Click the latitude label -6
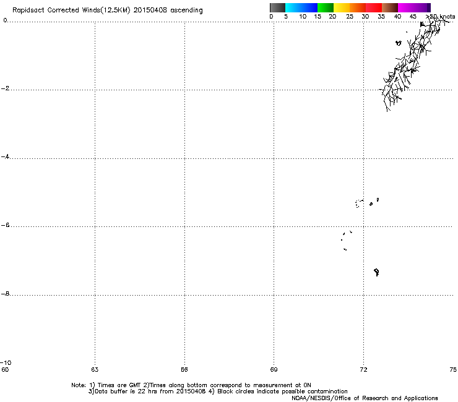 (5, 225)
